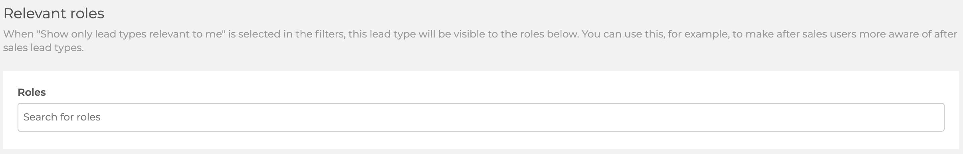Click the Search for roles input field
963x154 pixels.
click(x=481, y=117)
